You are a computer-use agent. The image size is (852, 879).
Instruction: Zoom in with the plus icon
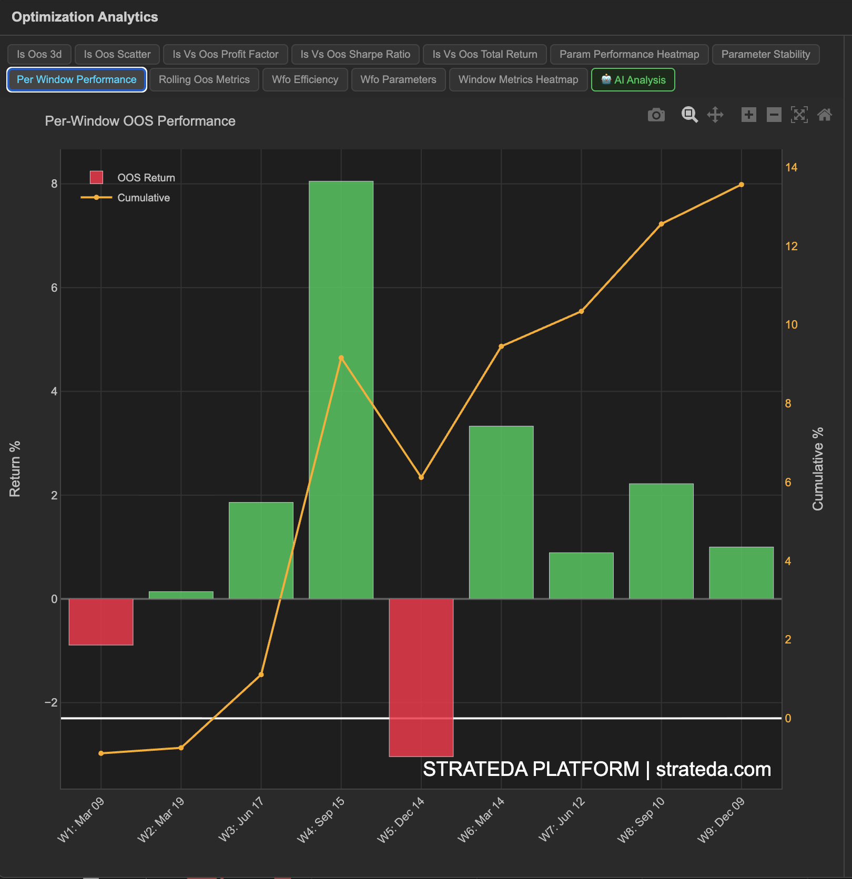(749, 115)
